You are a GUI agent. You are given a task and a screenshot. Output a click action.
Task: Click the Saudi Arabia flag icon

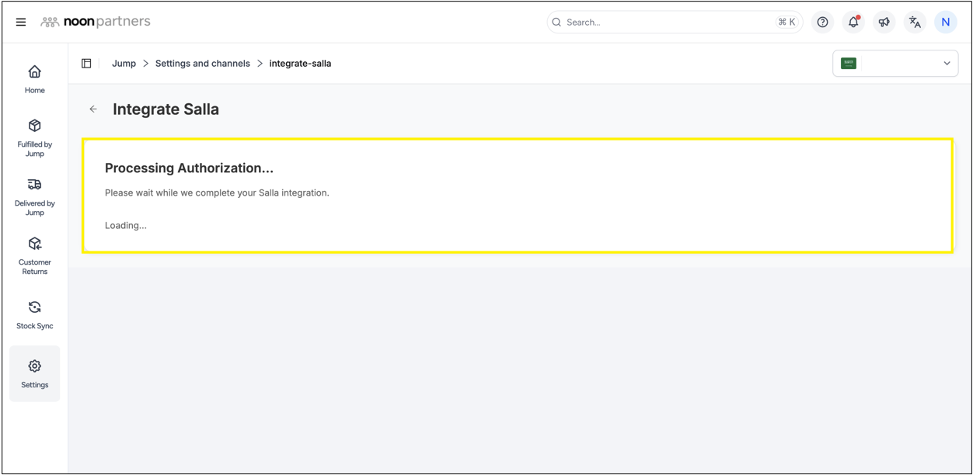849,64
